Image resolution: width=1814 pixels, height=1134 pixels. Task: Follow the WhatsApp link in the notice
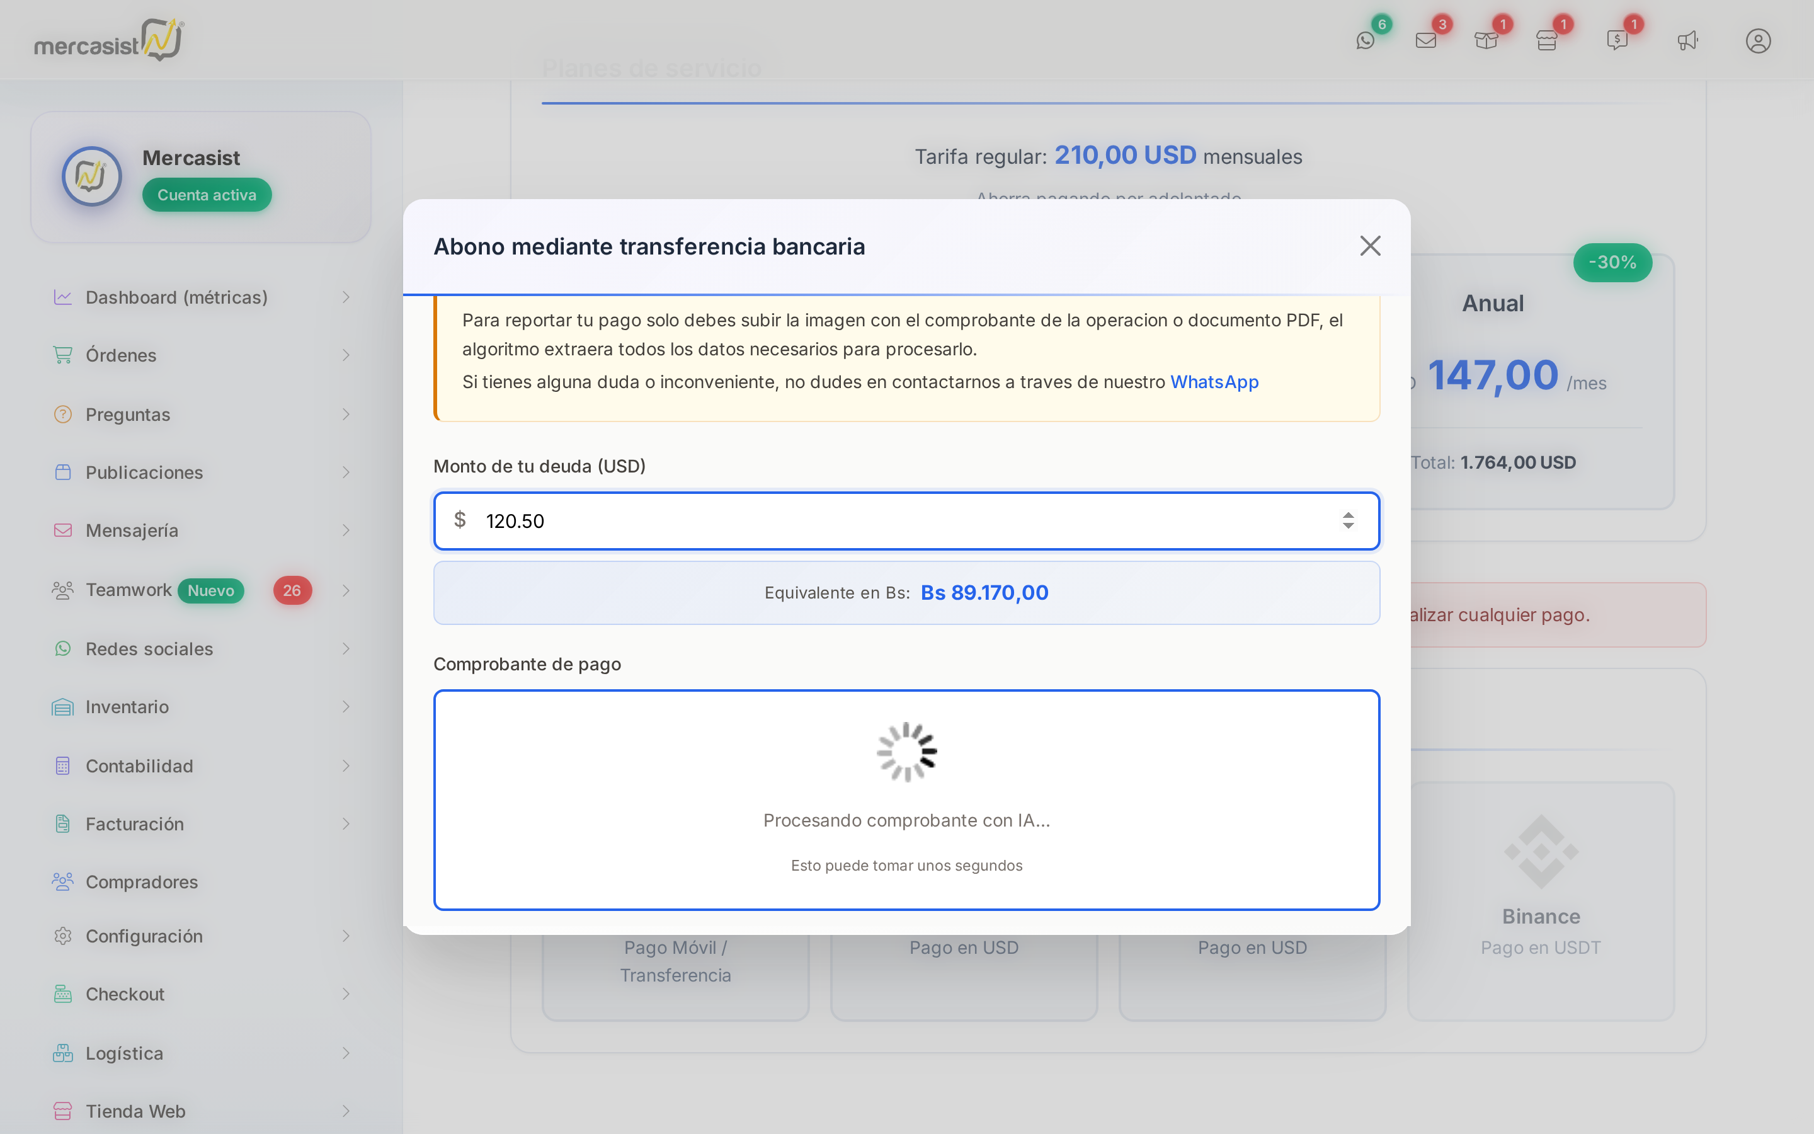pos(1214,382)
